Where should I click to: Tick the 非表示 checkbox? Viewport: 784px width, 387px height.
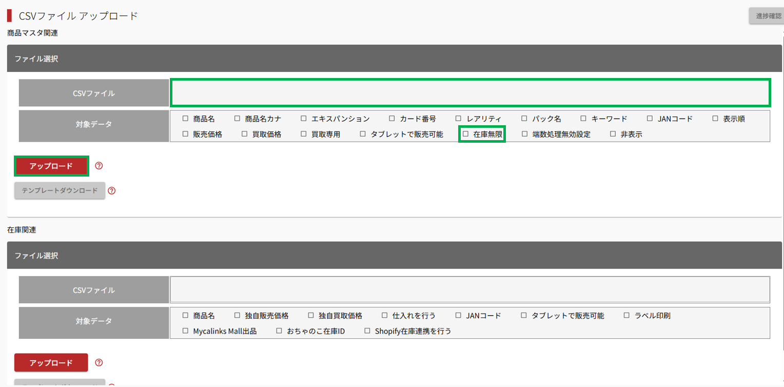(613, 134)
